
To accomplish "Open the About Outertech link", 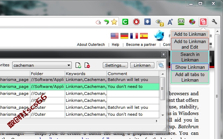I will pos(91,44).
